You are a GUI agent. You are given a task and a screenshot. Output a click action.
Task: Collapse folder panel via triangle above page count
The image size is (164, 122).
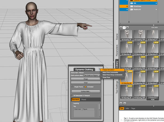click(154, 25)
